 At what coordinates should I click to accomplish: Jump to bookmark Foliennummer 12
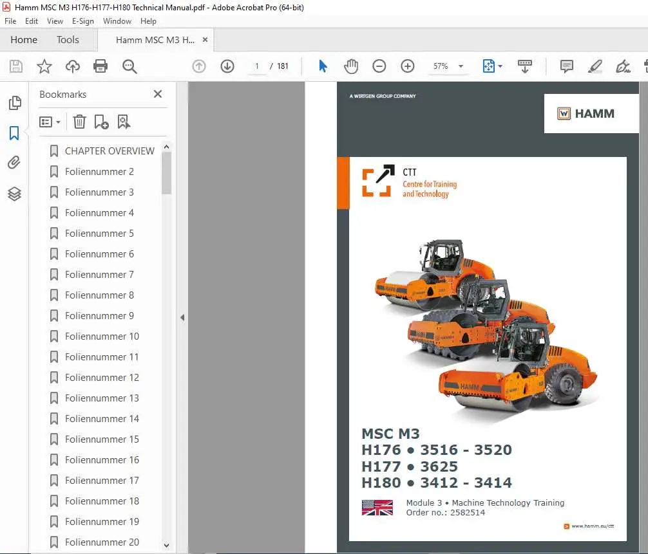102,378
